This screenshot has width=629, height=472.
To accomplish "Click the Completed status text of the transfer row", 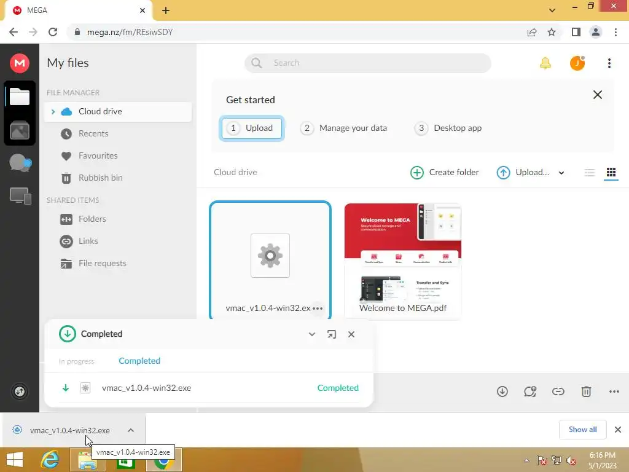I will pos(338,388).
